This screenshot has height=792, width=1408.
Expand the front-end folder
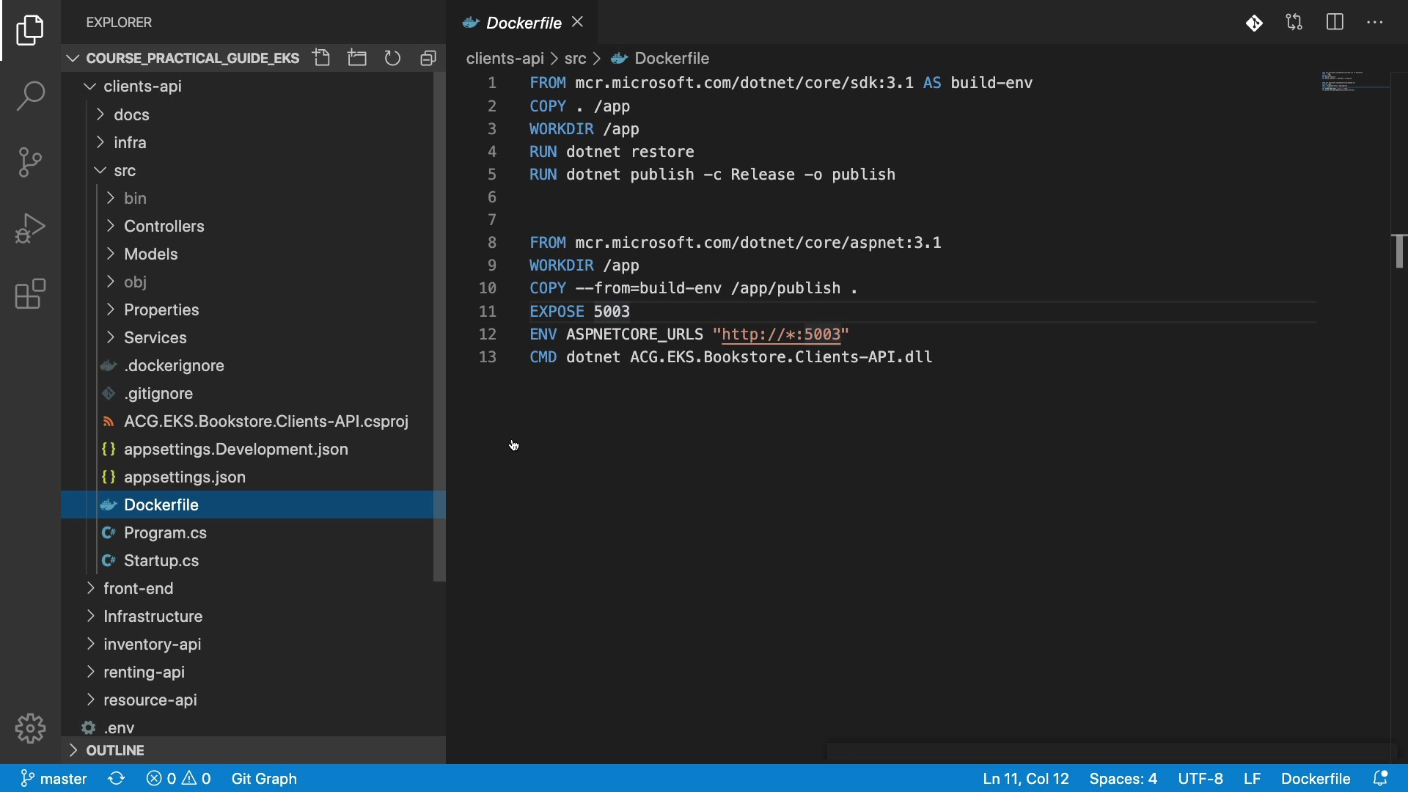pos(138,588)
